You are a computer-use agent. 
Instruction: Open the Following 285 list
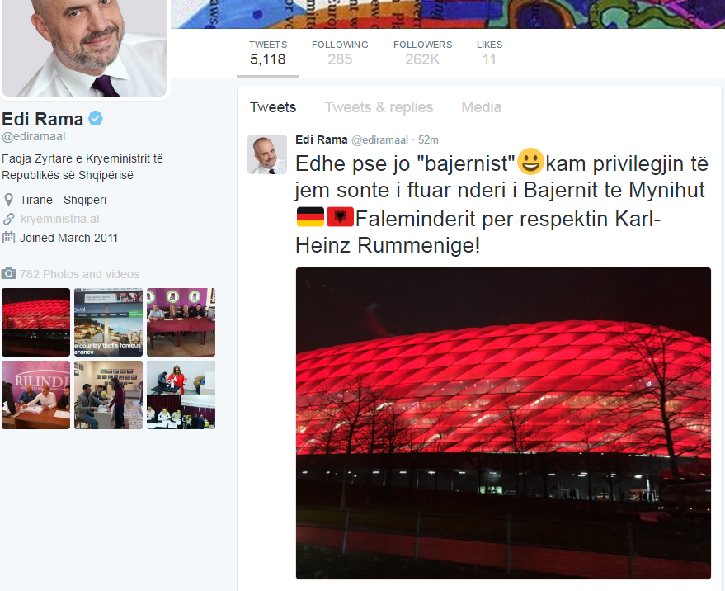click(340, 53)
